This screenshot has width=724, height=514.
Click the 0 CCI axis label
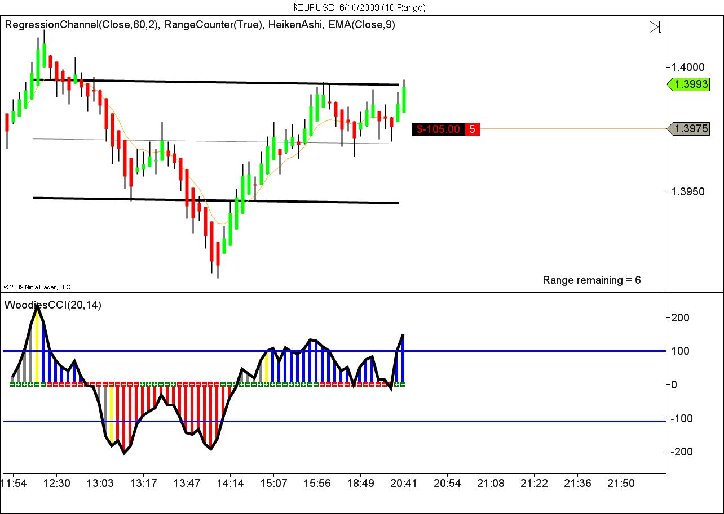[674, 385]
